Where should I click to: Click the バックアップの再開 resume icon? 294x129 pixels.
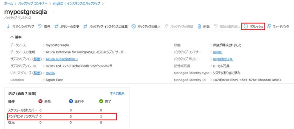click(167, 27)
